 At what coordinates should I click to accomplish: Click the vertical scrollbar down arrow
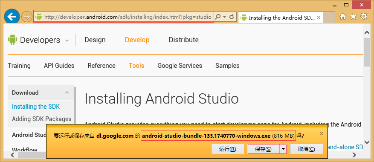pyautogui.click(x=367, y=142)
